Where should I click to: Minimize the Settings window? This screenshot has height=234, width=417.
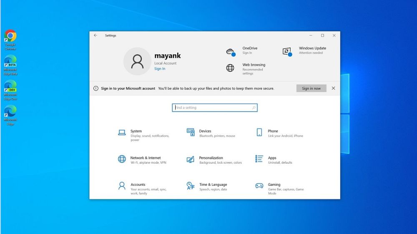pos(311,35)
